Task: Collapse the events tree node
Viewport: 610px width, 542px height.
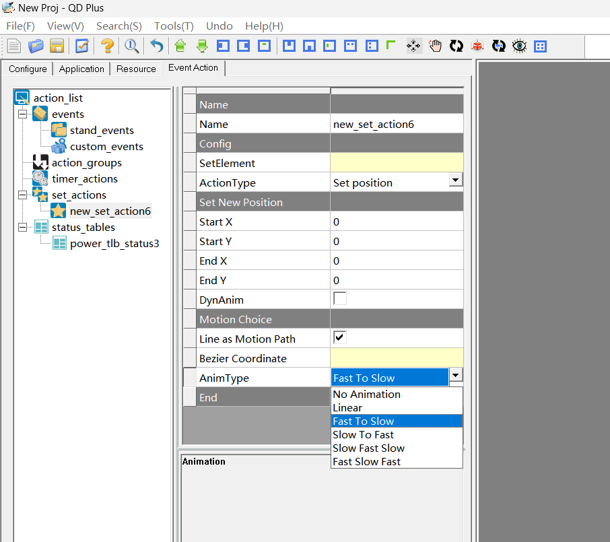Action: pos(23,114)
